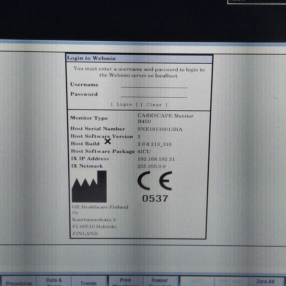Select the IX IP Address label
Image resolution: width=286 pixels, height=286 pixels.
[90, 159]
